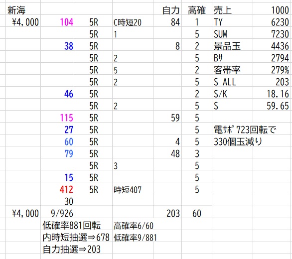Viewport: 292px width, 259px height.
Task: Select the TY value 6230
Action: [x=272, y=22]
